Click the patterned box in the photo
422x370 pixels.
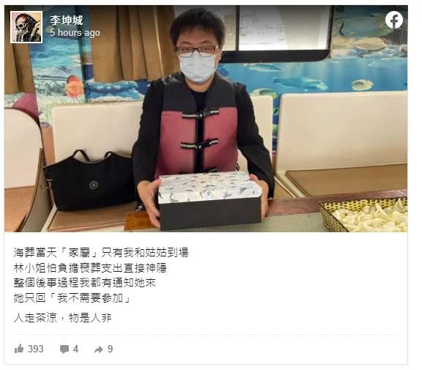210,201
